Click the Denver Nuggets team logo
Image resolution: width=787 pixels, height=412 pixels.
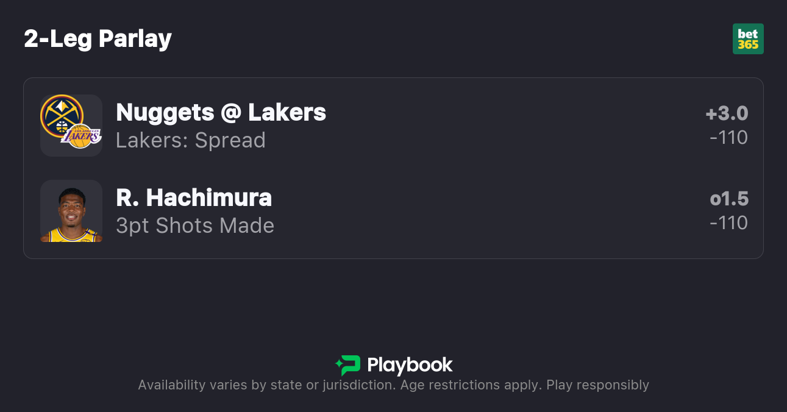(x=61, y=115)
